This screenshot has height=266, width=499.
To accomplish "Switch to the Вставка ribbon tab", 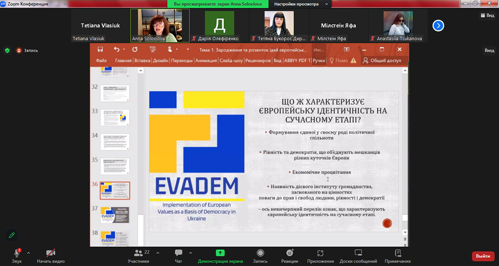I will tap(143, 60).
